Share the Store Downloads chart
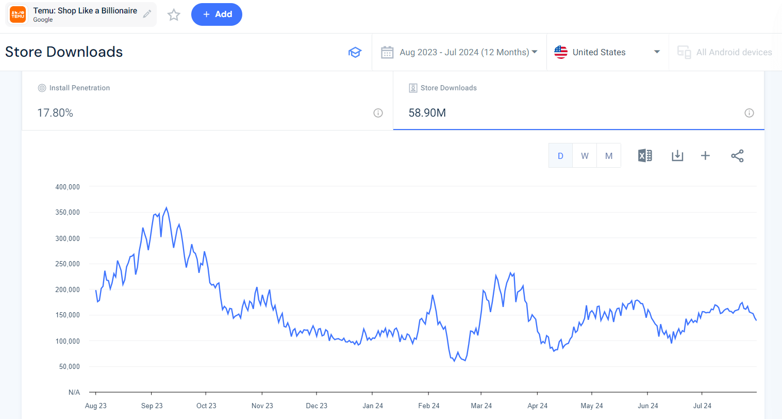The height and width of the screenshot is (419, 782). click(737, 156)
